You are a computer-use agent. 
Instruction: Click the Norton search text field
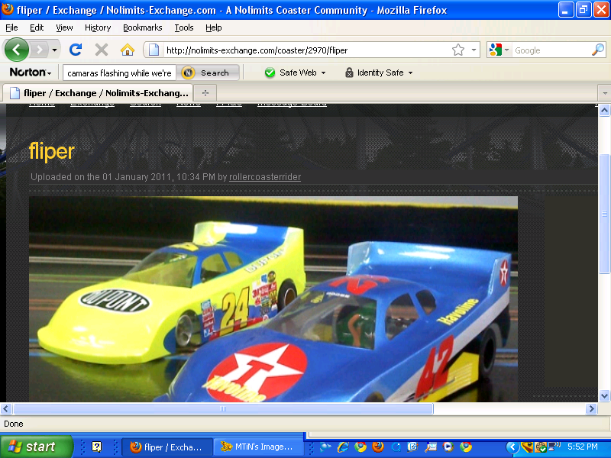(x=119, y=73)
